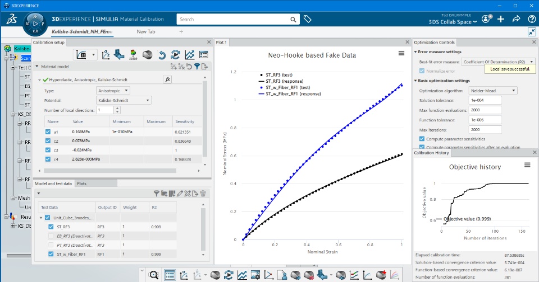
Task: Toggle the a1 parameter checkbox
Action: [48, 131]
